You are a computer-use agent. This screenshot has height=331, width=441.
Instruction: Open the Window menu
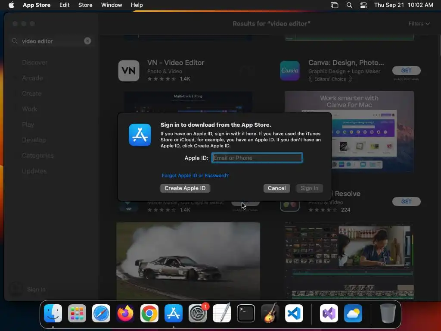(112, 5)
